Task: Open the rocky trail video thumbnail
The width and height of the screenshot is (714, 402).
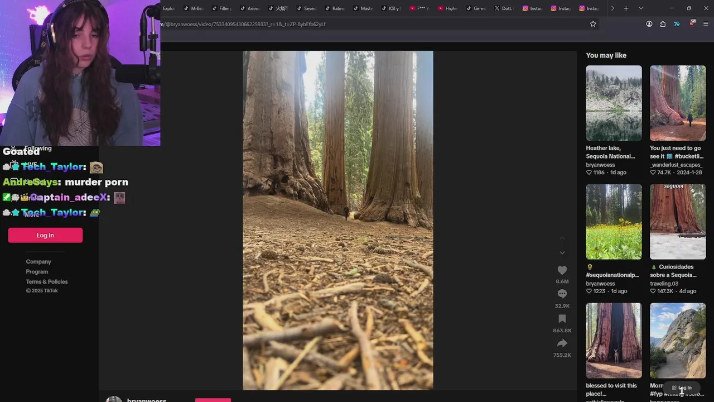Action: 678,341
